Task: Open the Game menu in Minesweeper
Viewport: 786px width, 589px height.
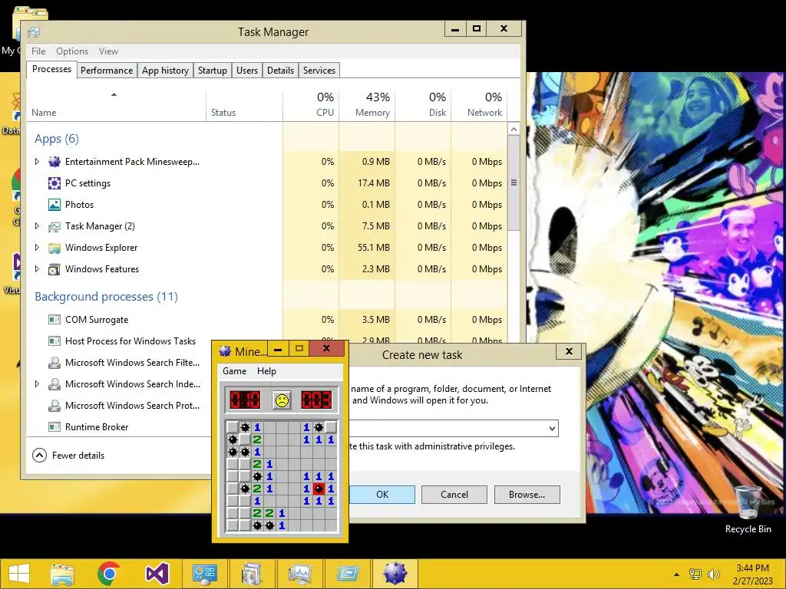Action: click(x=235, y=371)
